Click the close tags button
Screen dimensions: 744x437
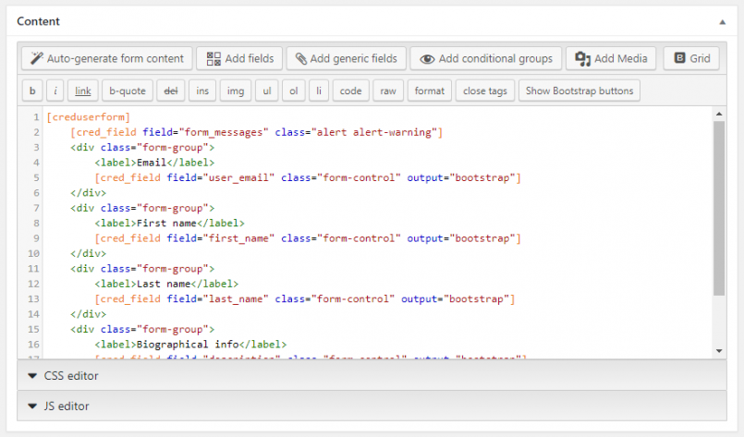tap(485, 91)
